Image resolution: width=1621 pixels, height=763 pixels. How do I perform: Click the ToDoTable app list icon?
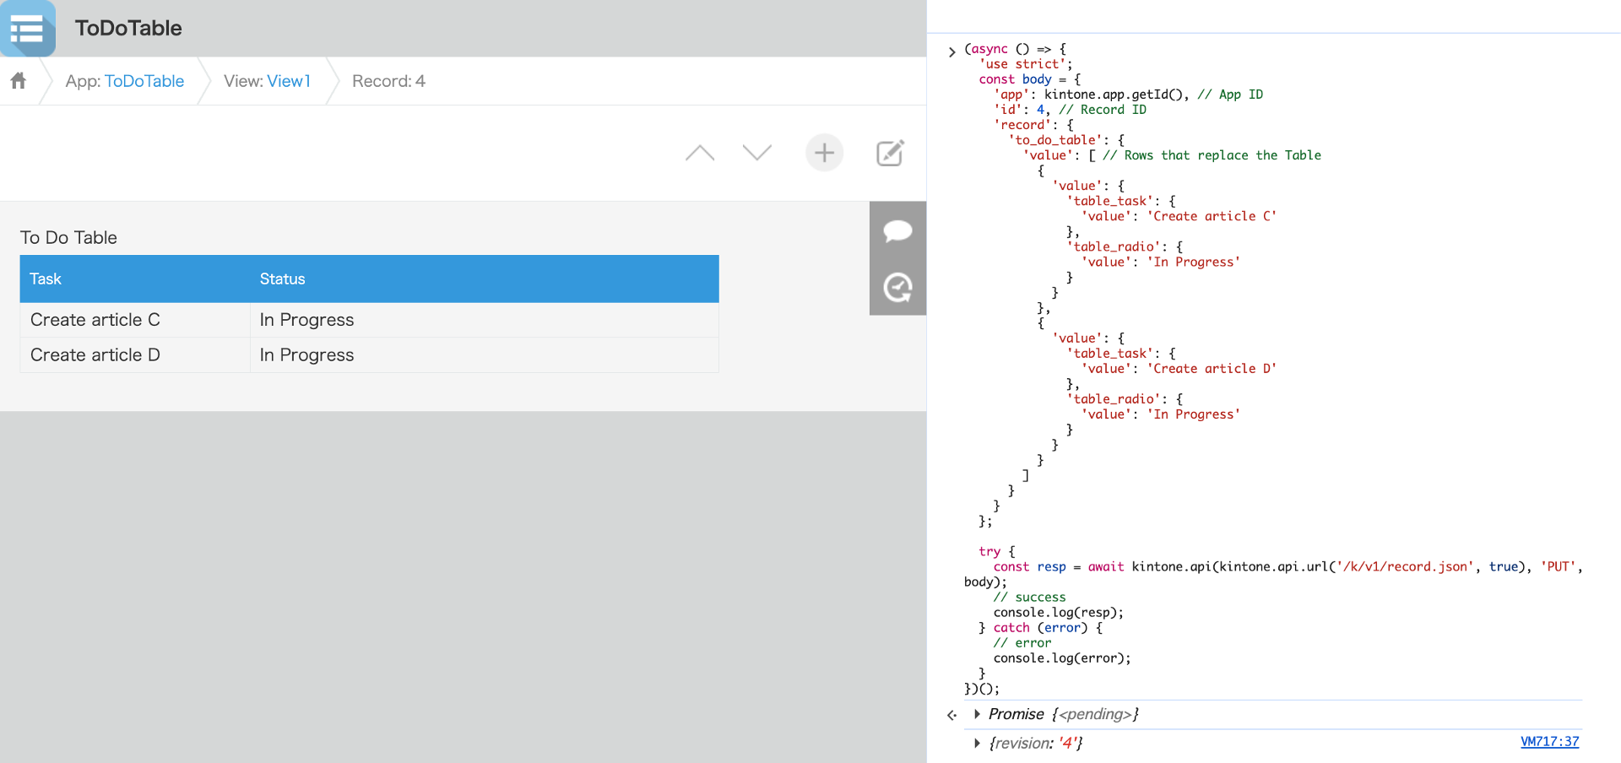click(x=27, y=29)
